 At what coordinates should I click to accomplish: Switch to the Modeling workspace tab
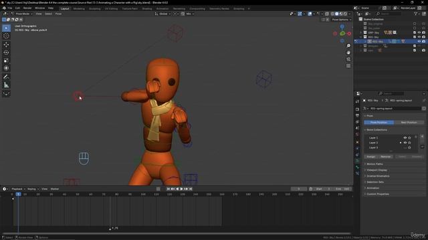click(x=79, y=9)
